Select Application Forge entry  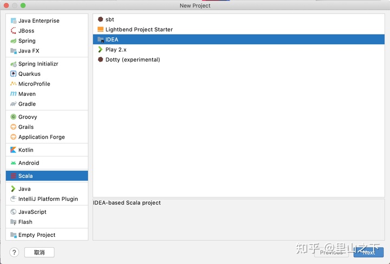tap(47, 137)
